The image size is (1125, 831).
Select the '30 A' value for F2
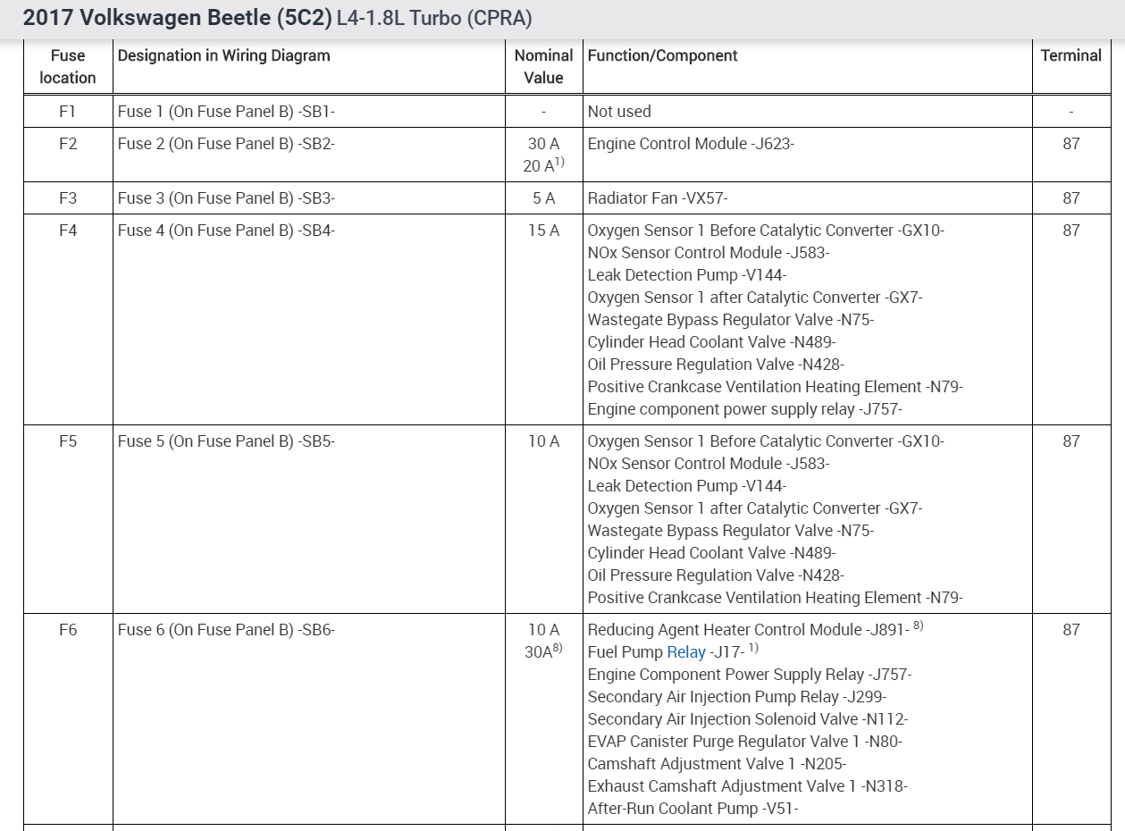pos(543,144)
